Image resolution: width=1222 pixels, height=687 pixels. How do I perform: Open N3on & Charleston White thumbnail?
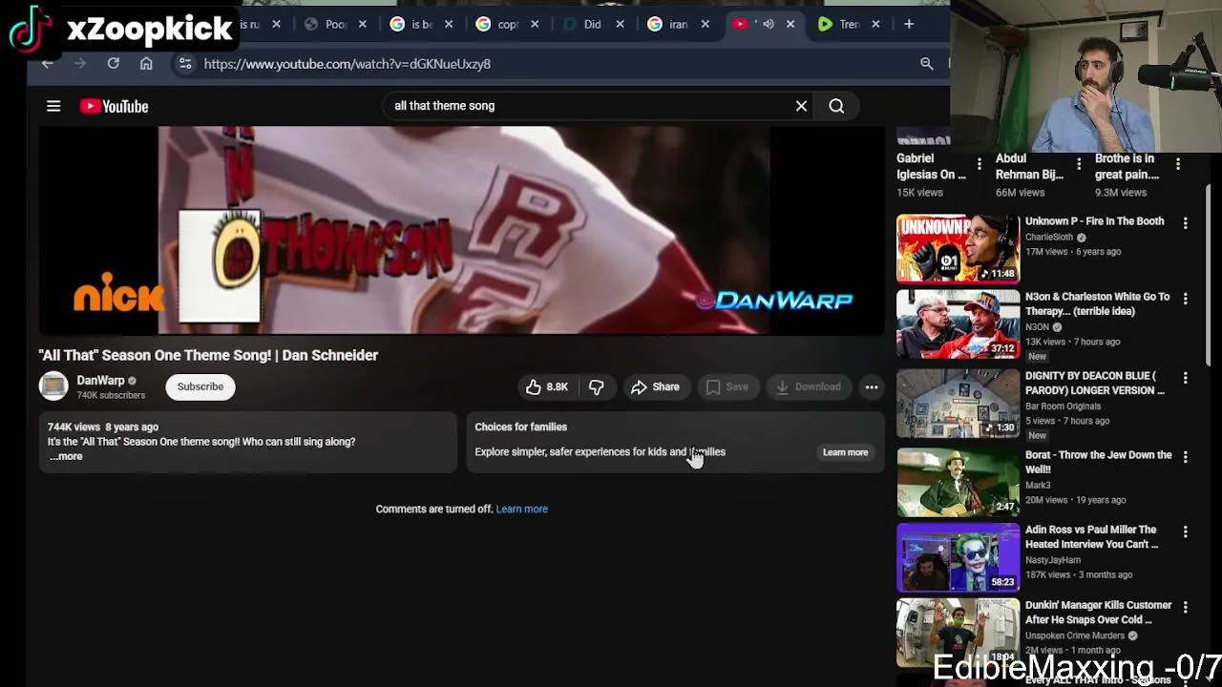(x=958, y=324)
